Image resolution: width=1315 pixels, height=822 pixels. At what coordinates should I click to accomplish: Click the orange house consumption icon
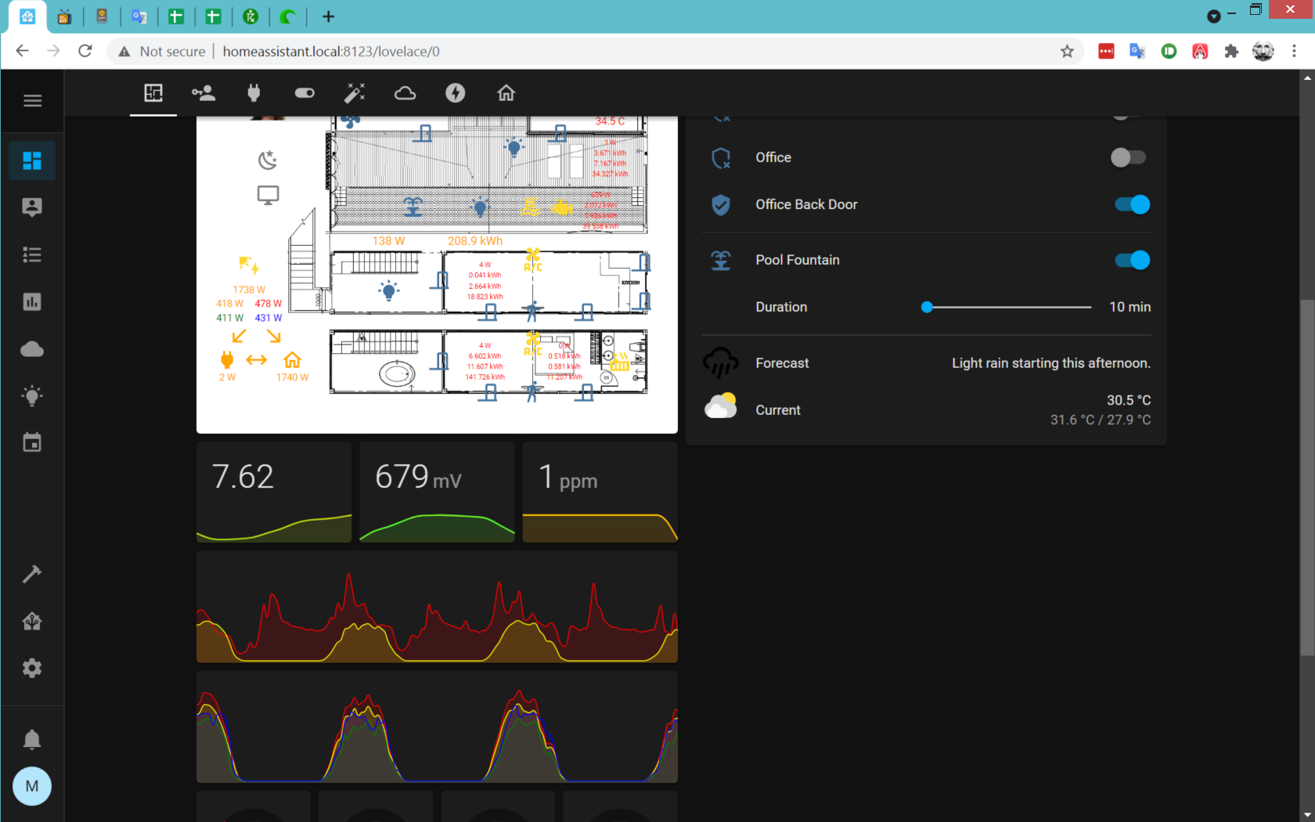(x=292, y=359)
